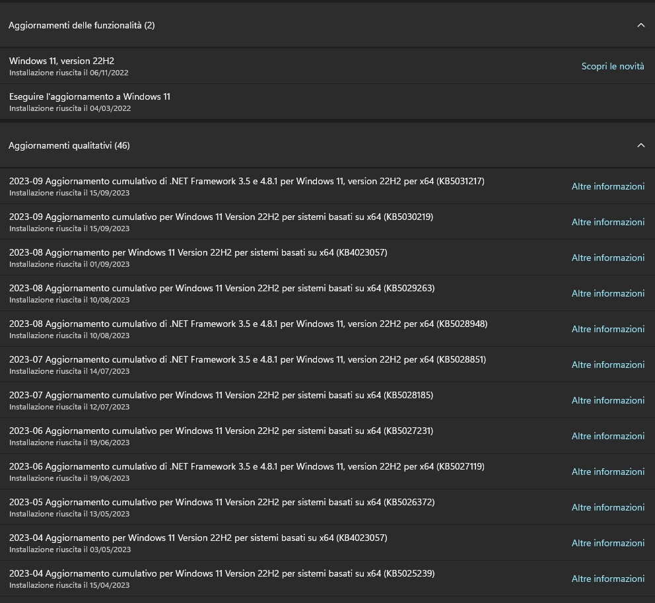Open Altre informazioni for KB5025239

[x=607, y=579]
